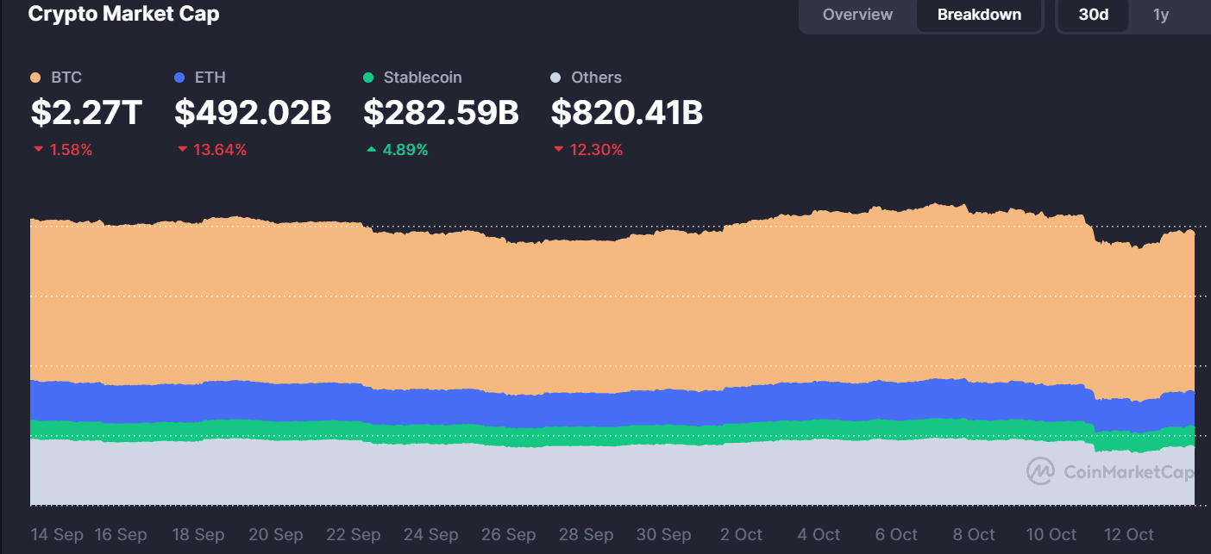Viewport: 1211px width, 554px height.
Task: Click the 28 Sep axis label
Action: (586, 534)
